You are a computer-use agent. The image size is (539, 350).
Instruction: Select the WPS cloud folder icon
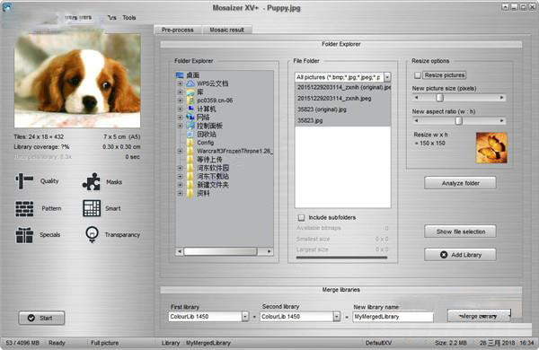point(190,83)
